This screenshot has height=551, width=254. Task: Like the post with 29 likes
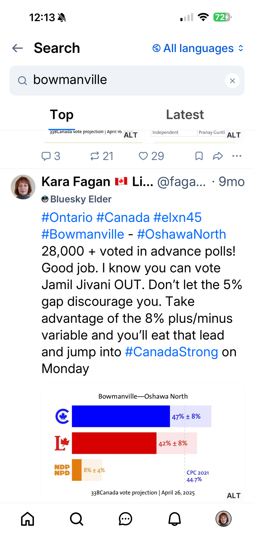(151, 156)
